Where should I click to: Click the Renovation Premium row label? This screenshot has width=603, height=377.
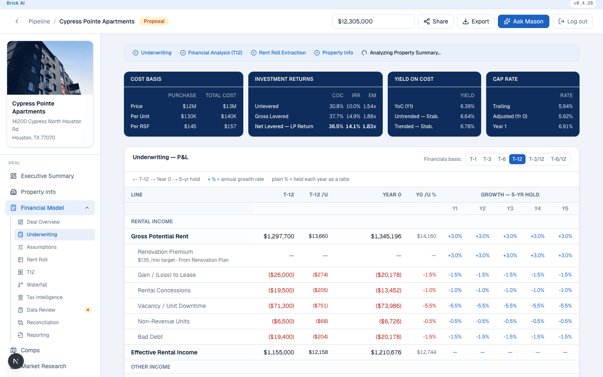click(x=165, y=252)
